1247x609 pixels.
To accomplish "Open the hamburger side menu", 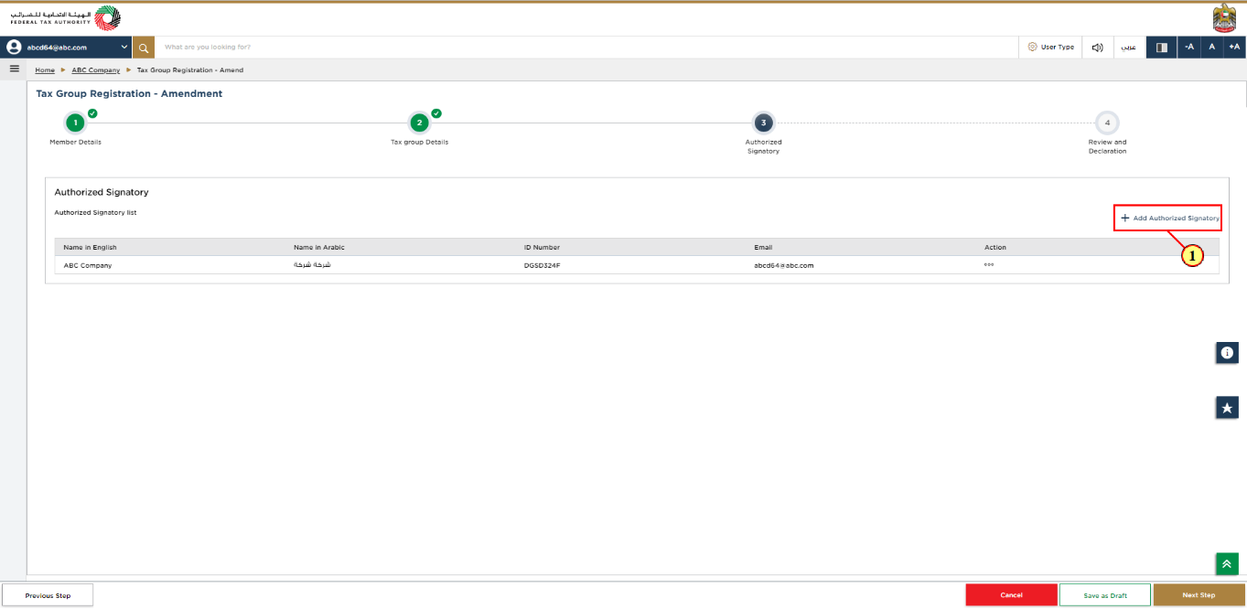I will [14, 69].
